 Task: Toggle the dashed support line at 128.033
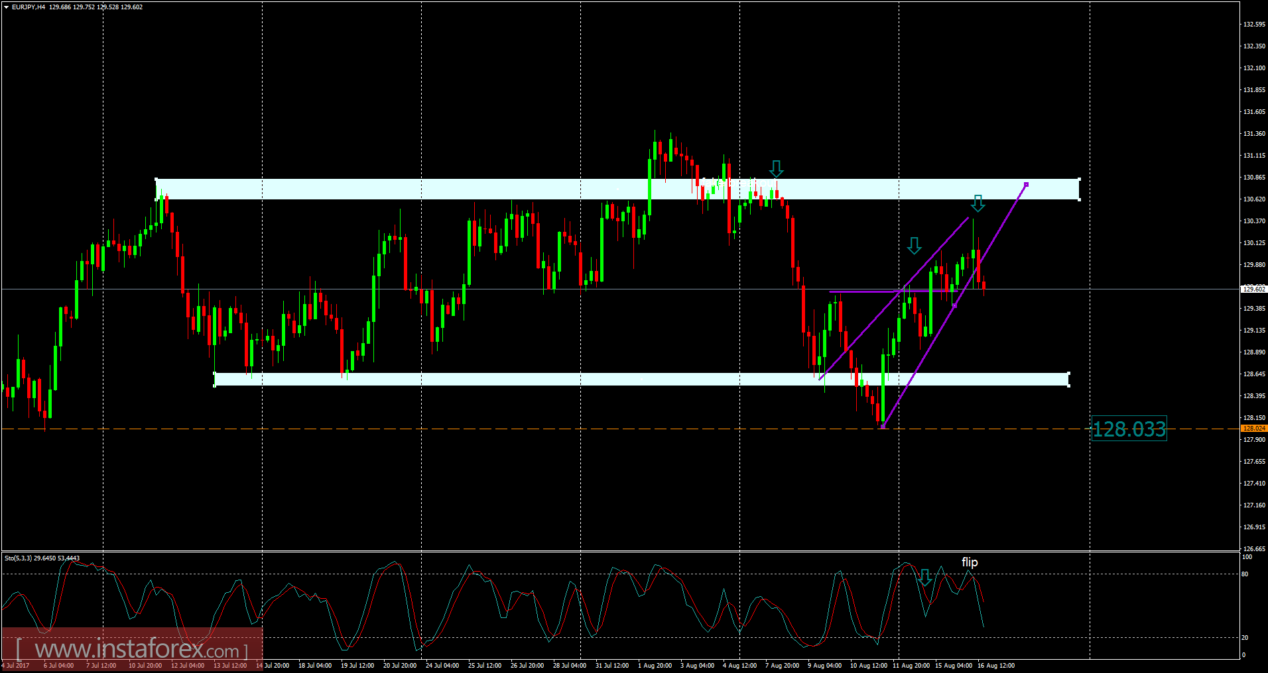coord(398,428)
